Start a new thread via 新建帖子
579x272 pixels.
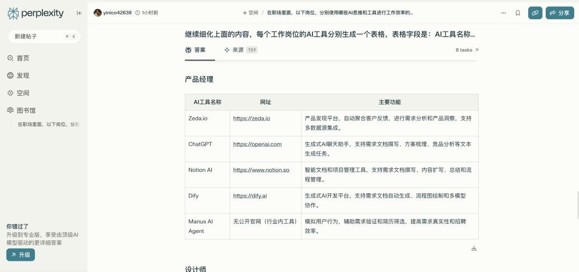coord(44,36)
